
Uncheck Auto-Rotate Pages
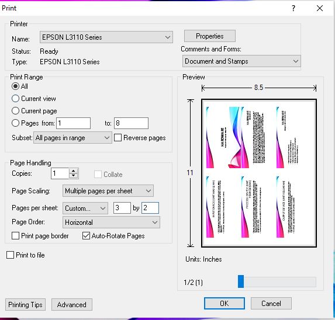tap(86, 236)
